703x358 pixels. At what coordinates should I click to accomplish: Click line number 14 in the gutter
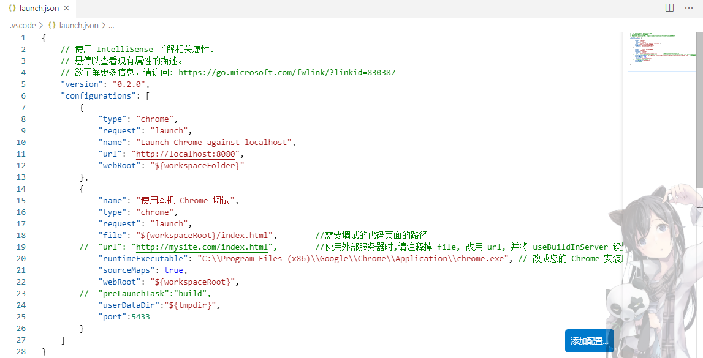coord(21,189)
